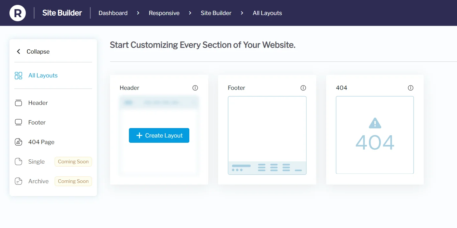This screenshot has height=228, width=457.
Task: Click 404 card title text
Action: click(341, 88)
